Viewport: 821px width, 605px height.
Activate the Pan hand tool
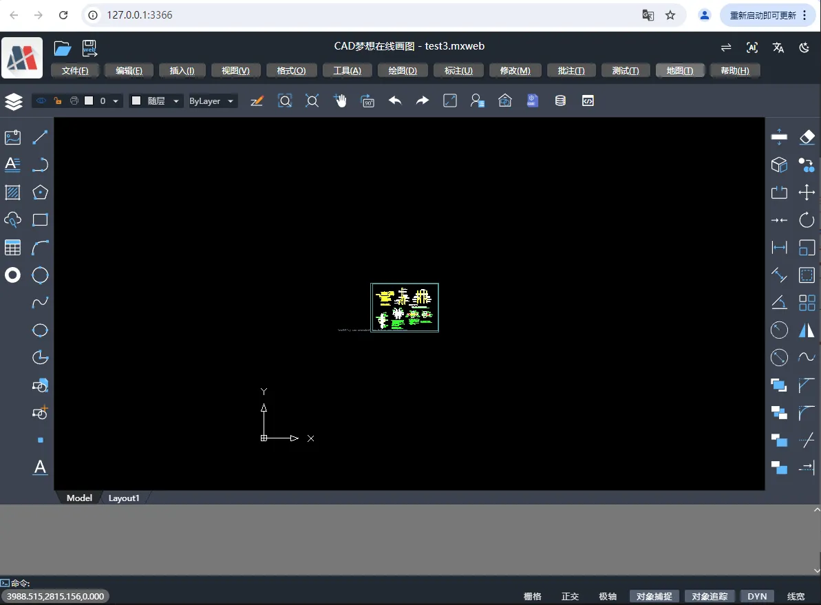click(341, 100)
